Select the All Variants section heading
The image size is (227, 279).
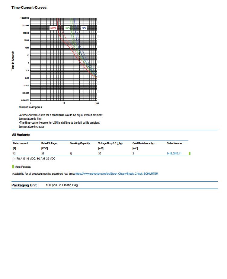point(21,135)
